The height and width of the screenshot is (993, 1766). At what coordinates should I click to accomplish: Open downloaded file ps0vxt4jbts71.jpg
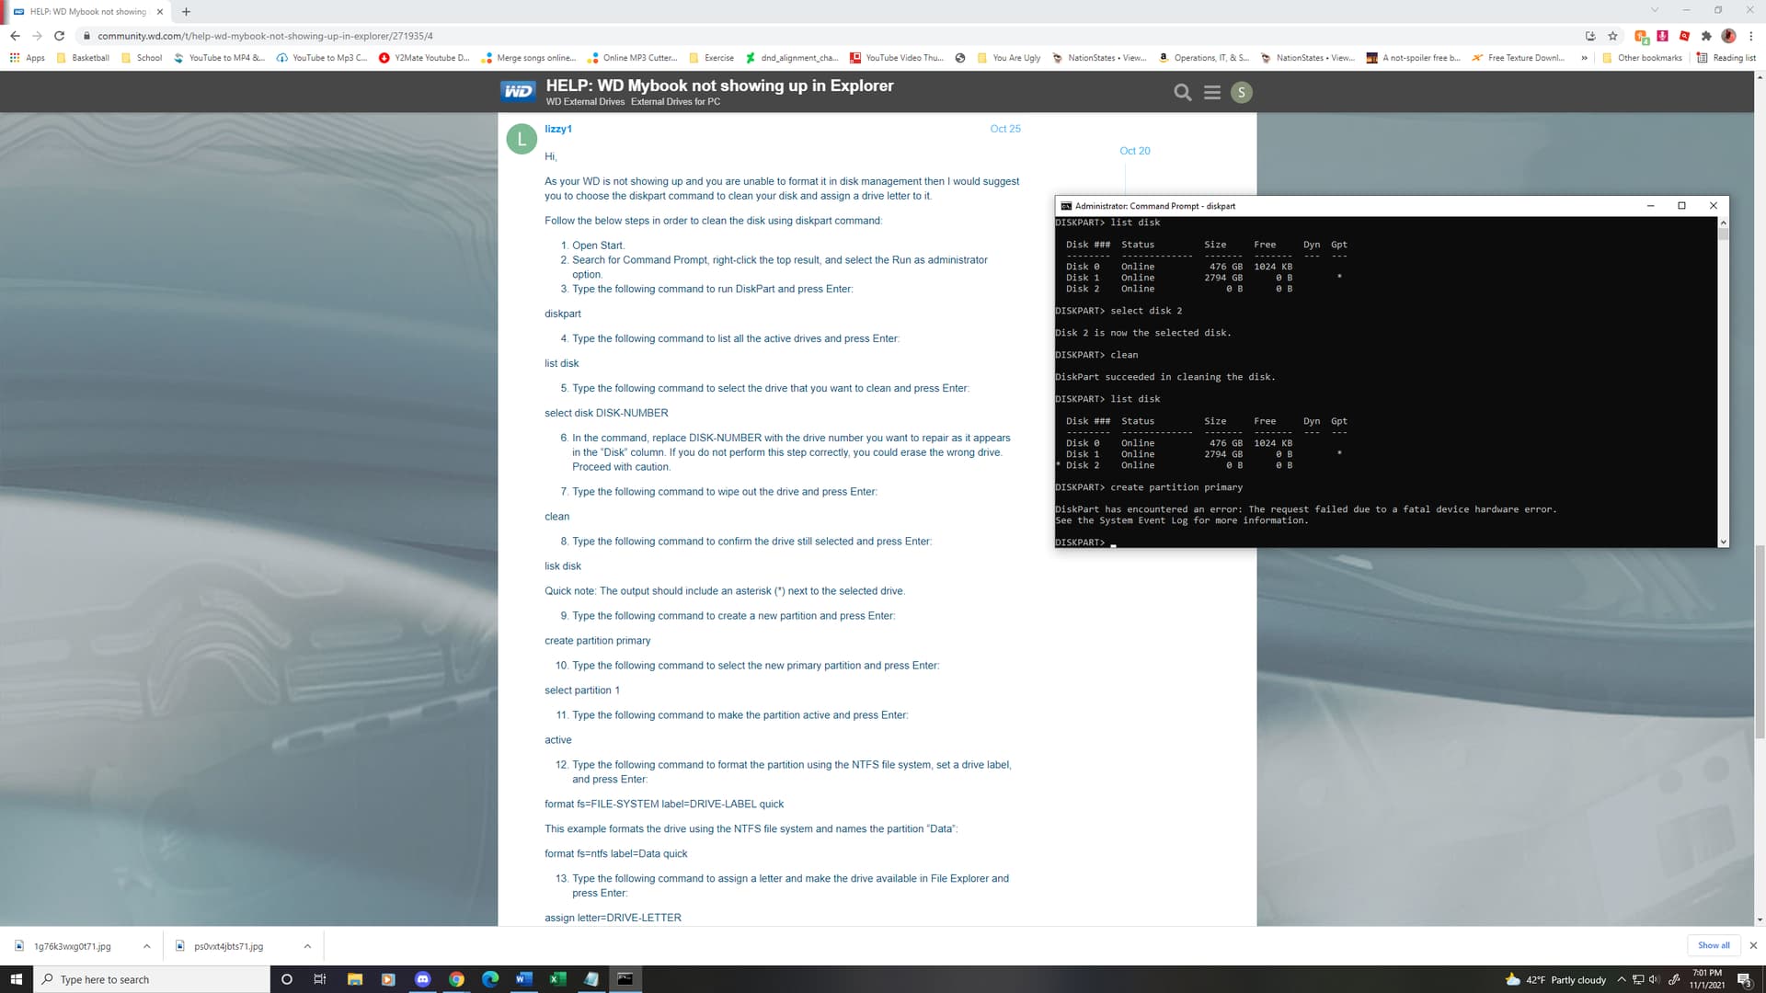coord(228,946)
